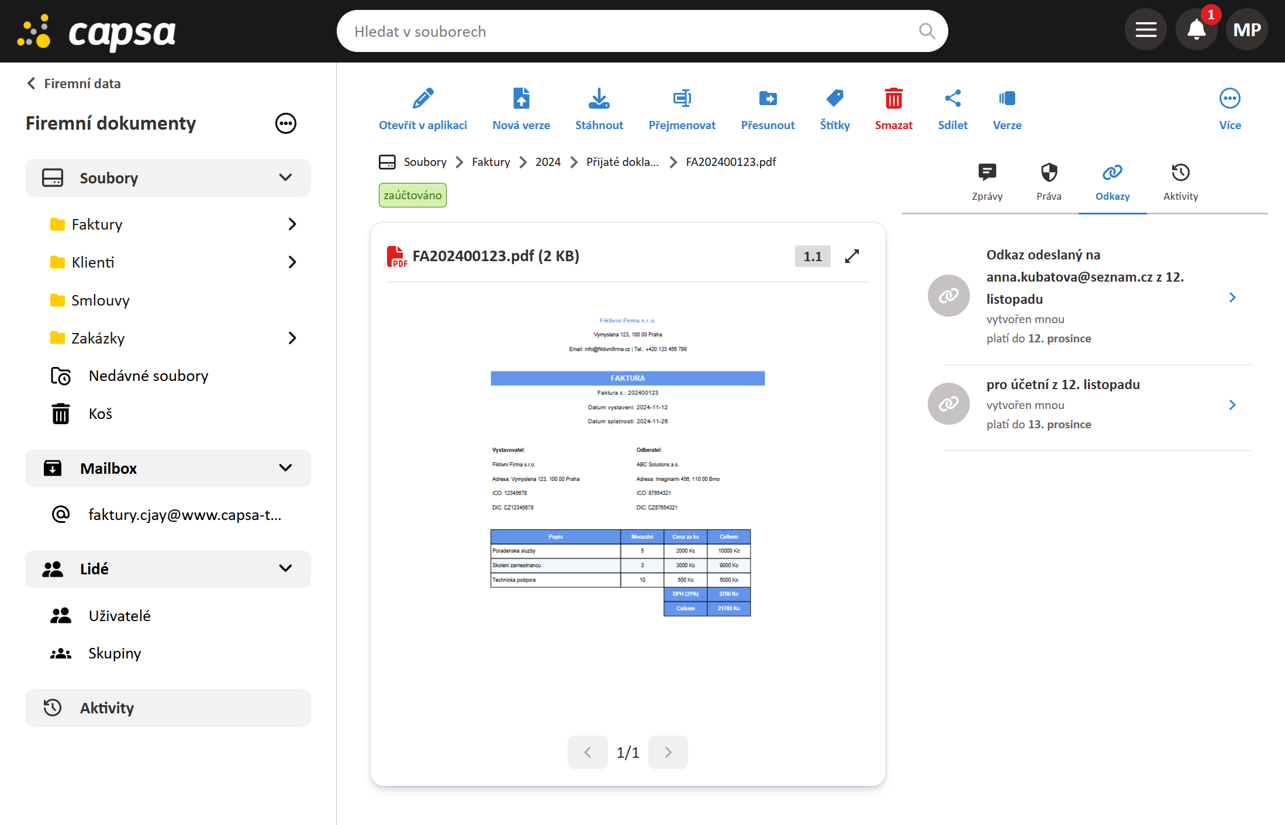
Task: Click the zaúčtováno green tag
Action: tap(412, 196)
